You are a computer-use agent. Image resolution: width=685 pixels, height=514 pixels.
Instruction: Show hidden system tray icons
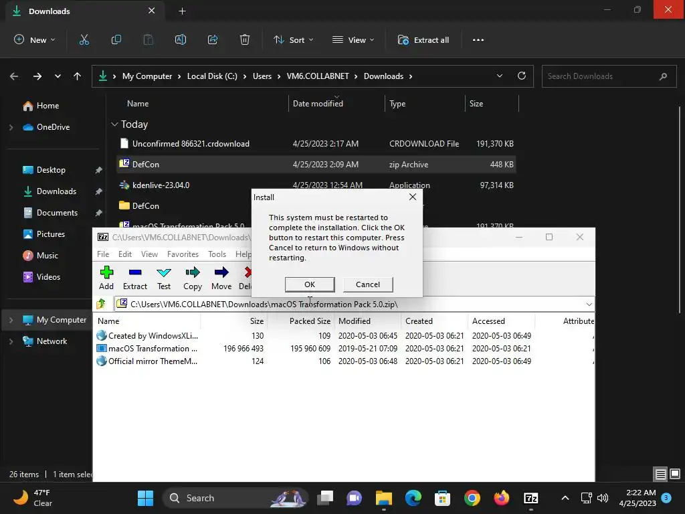[x=565, y=498]
